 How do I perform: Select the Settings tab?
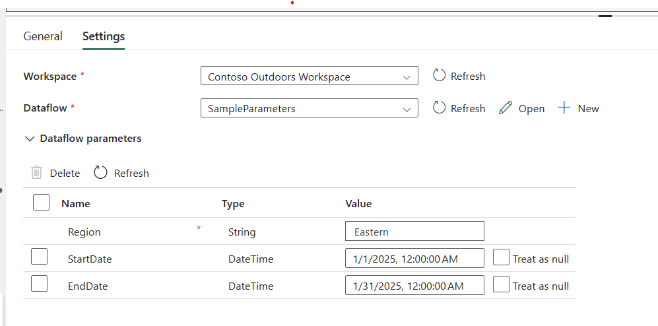pyautogui.click(x=104, y=36)
